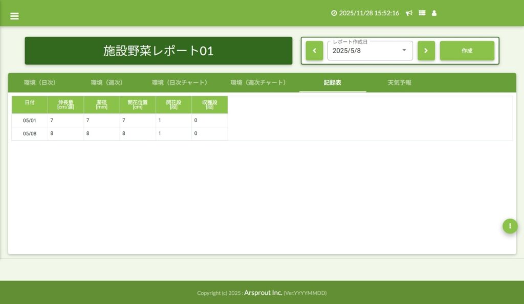Select the 記録表 tab
524x304 pixels.
coord(333,82)
